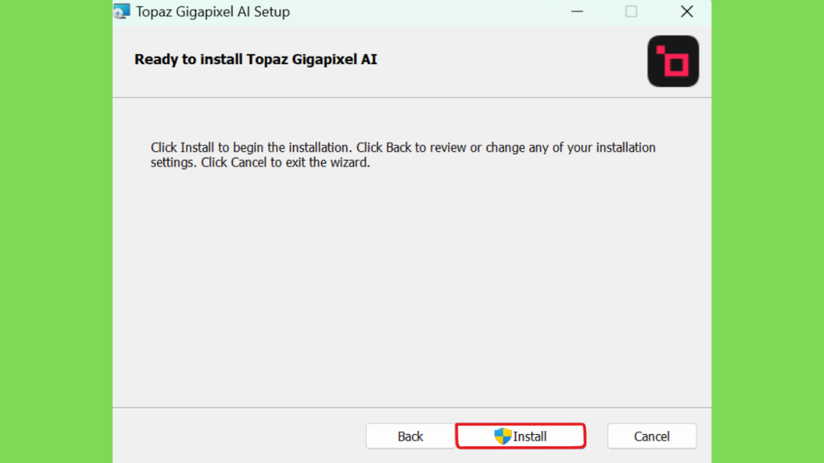Click the setup installer icon in title bar
Screen dimensions: 824x463
point(122,11)
